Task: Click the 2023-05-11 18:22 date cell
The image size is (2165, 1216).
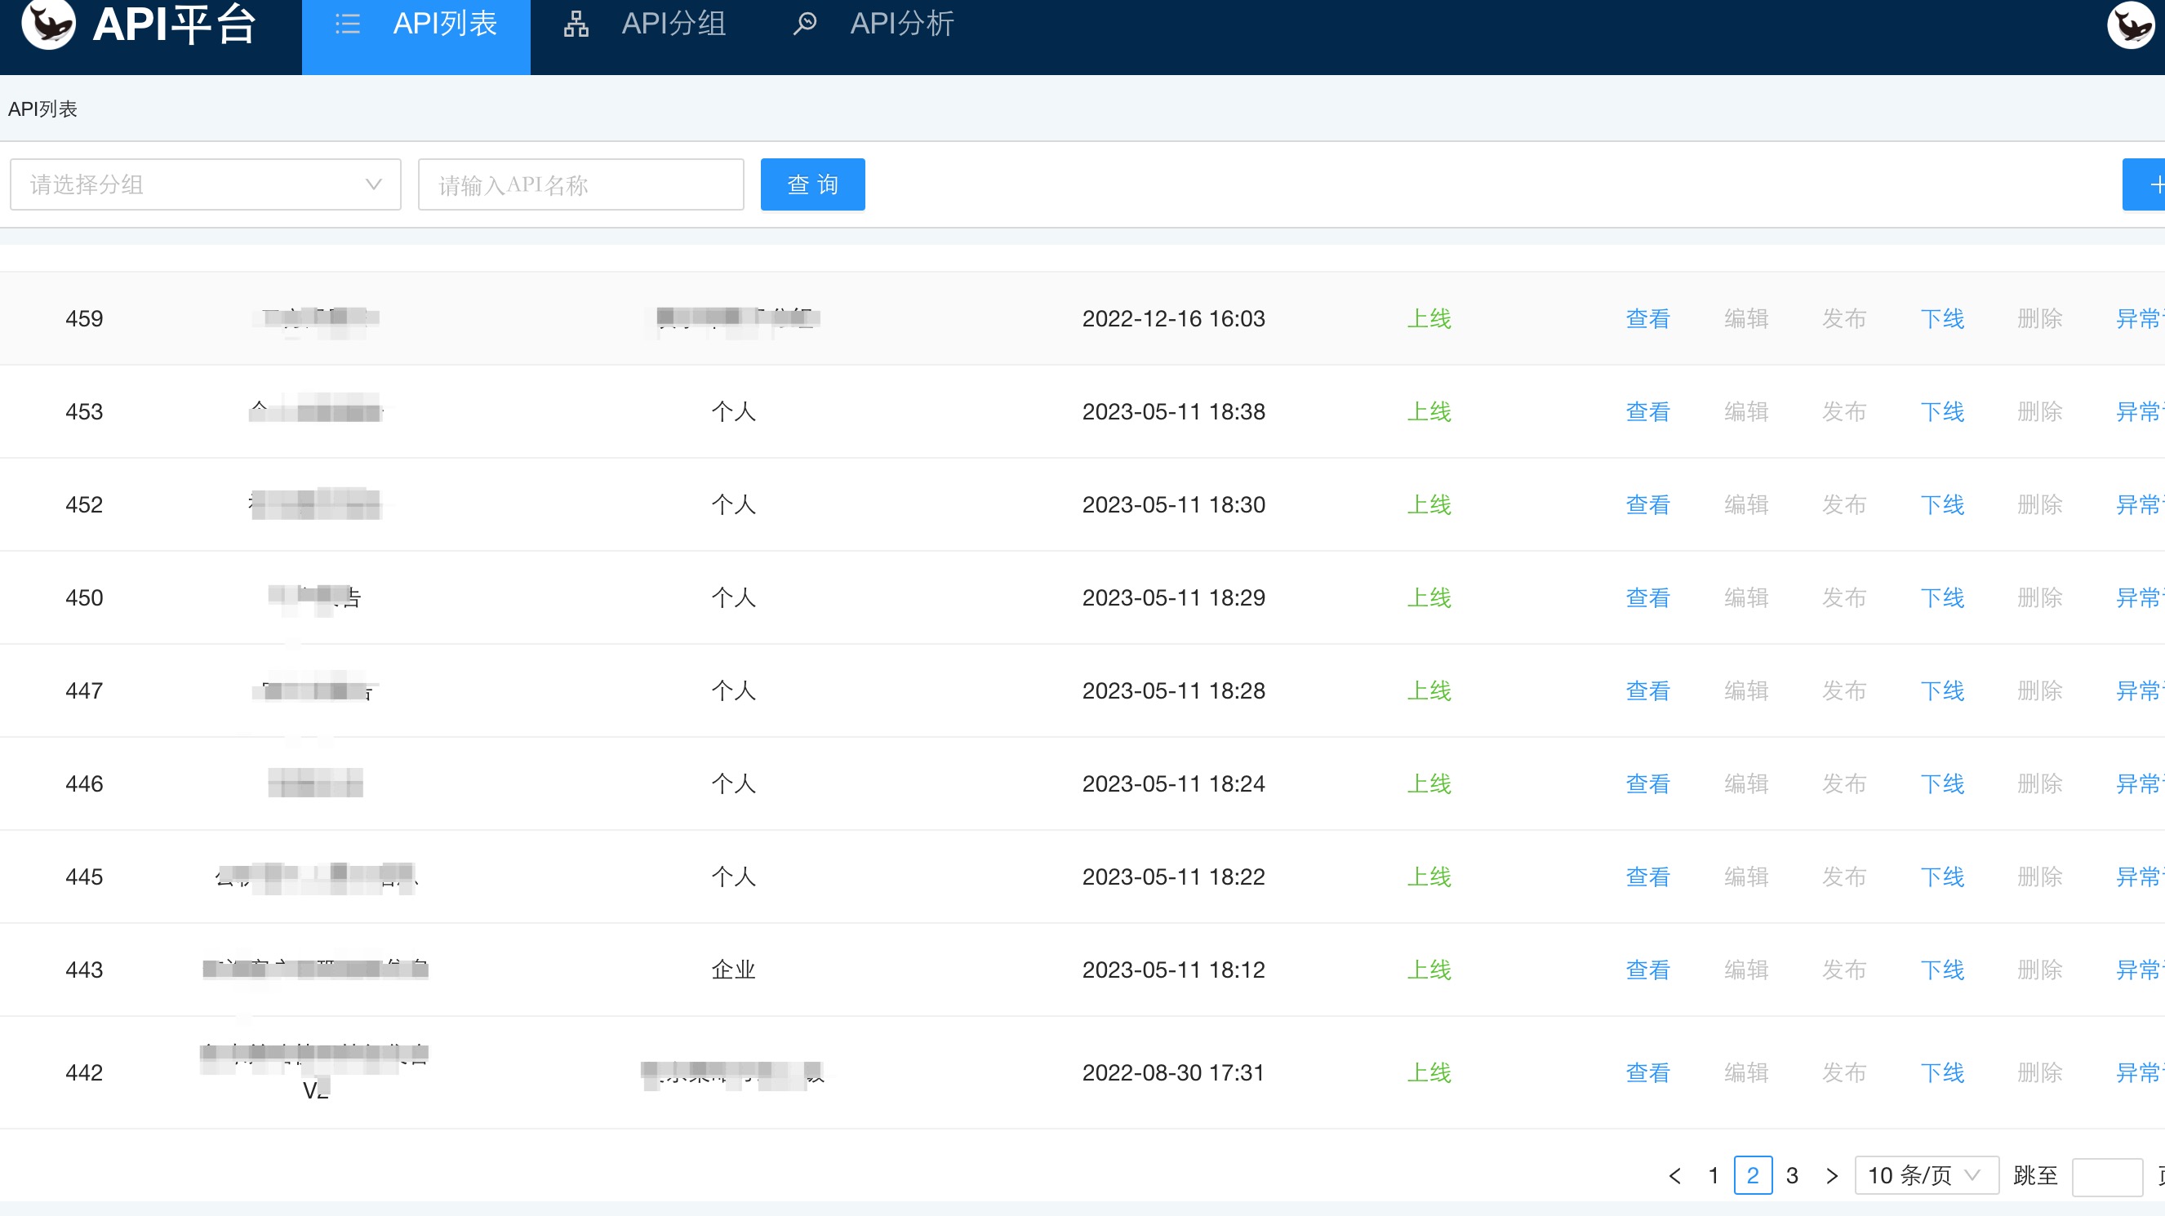Action: pyautogui.click(x=1173, y=876)
